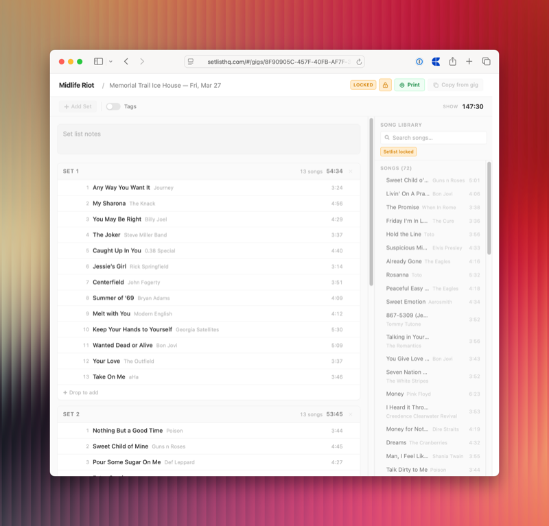Image resolution: width=549 pixels, height=526 pixels.
Task: Pick 867-5309 by Tommy Tutone
Action: (433, 319)
